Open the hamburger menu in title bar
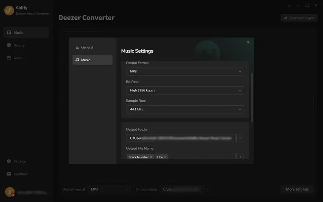This screenshot has width=323, height=202. point(289,5)
